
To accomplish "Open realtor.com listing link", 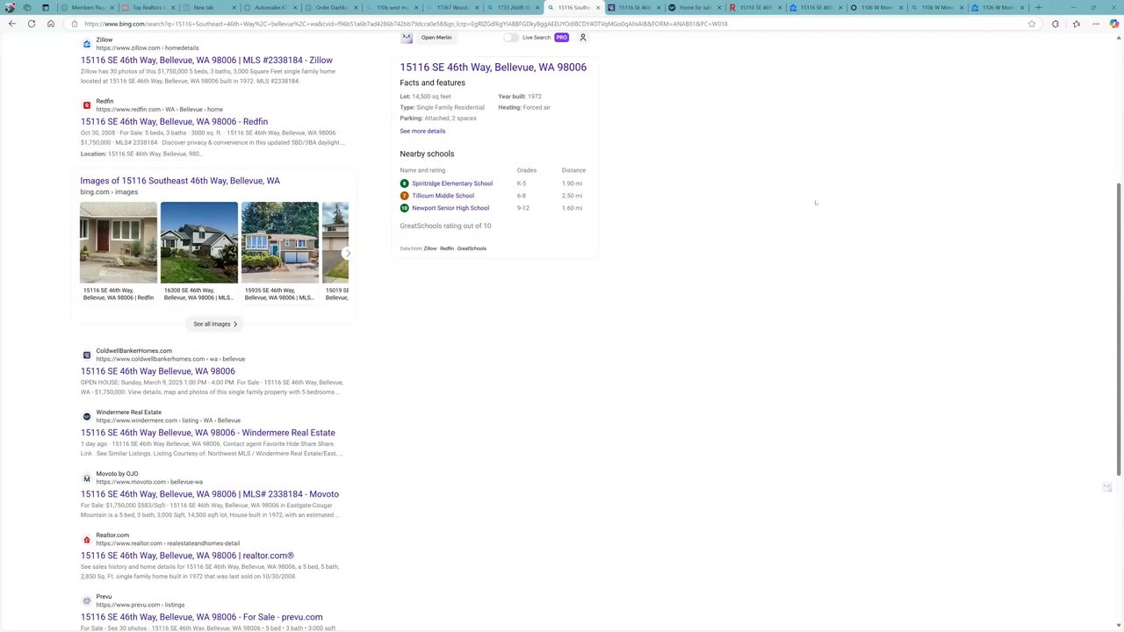I will 187,556.
